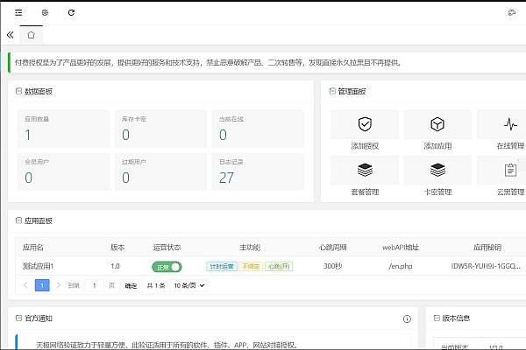
Task: Click the 确定 page jump button
Action: (131, 285)
